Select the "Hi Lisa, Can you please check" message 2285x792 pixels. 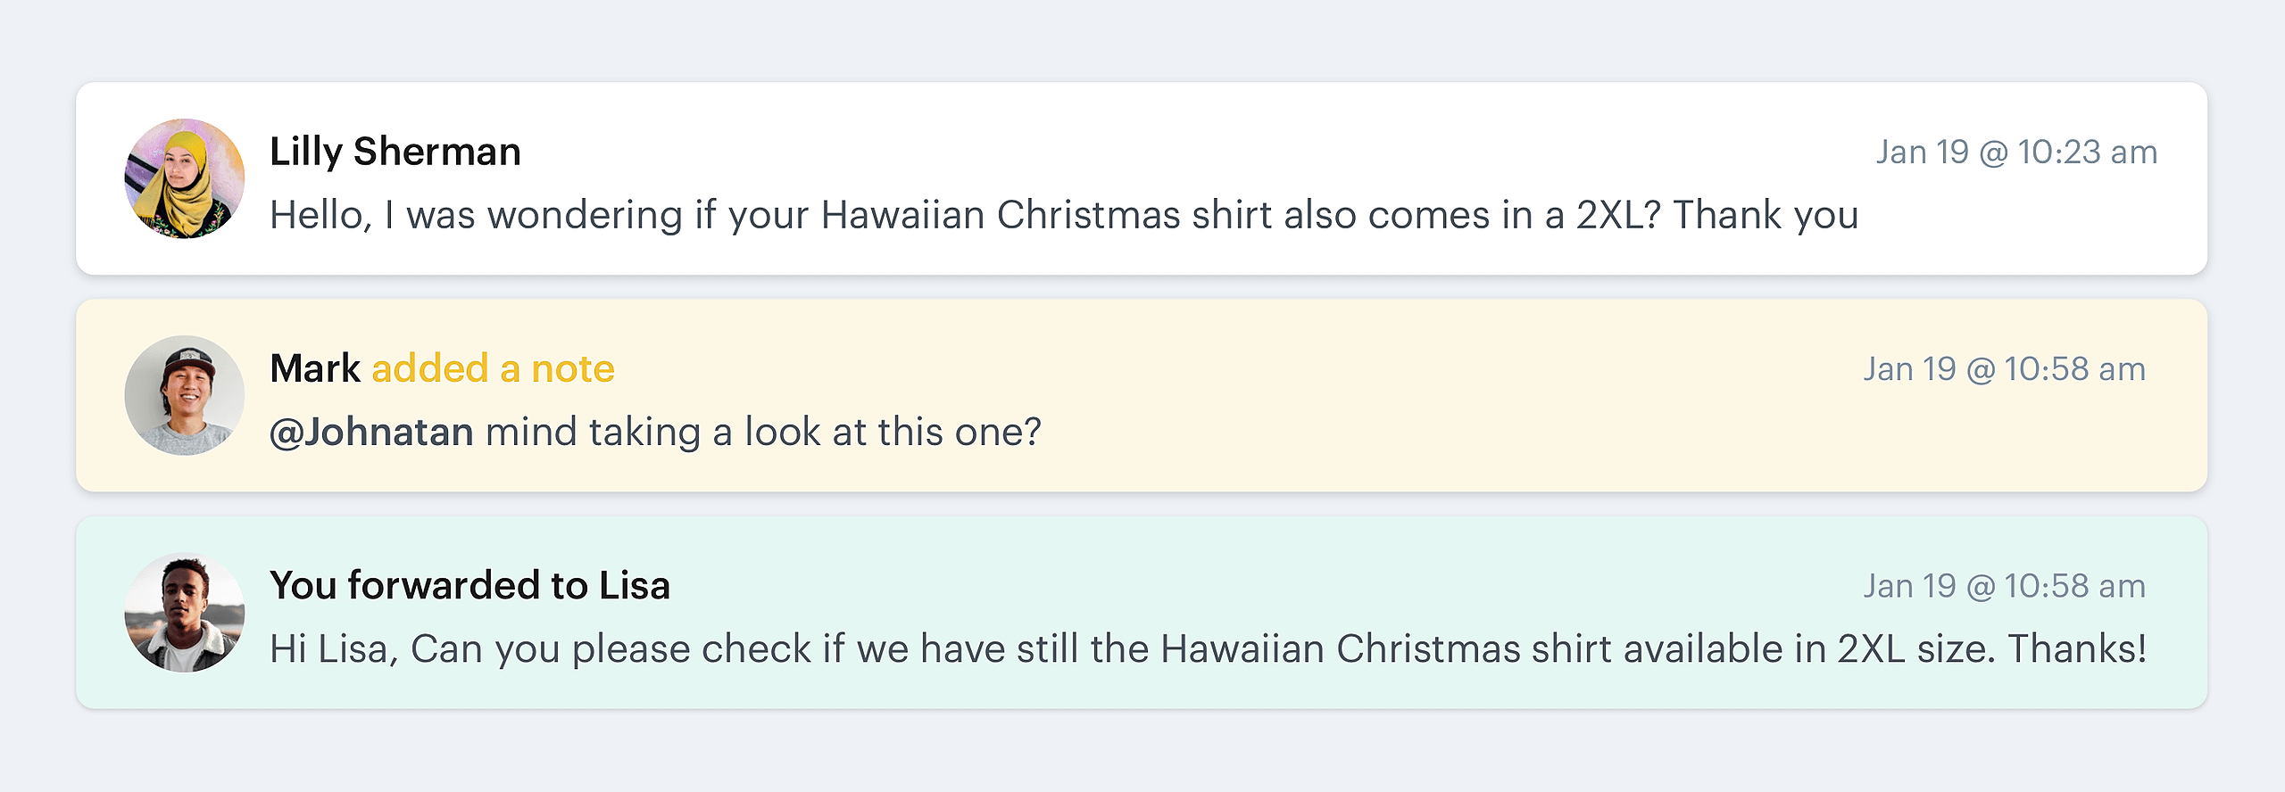pyautogui.click(x=1208, y=649)
